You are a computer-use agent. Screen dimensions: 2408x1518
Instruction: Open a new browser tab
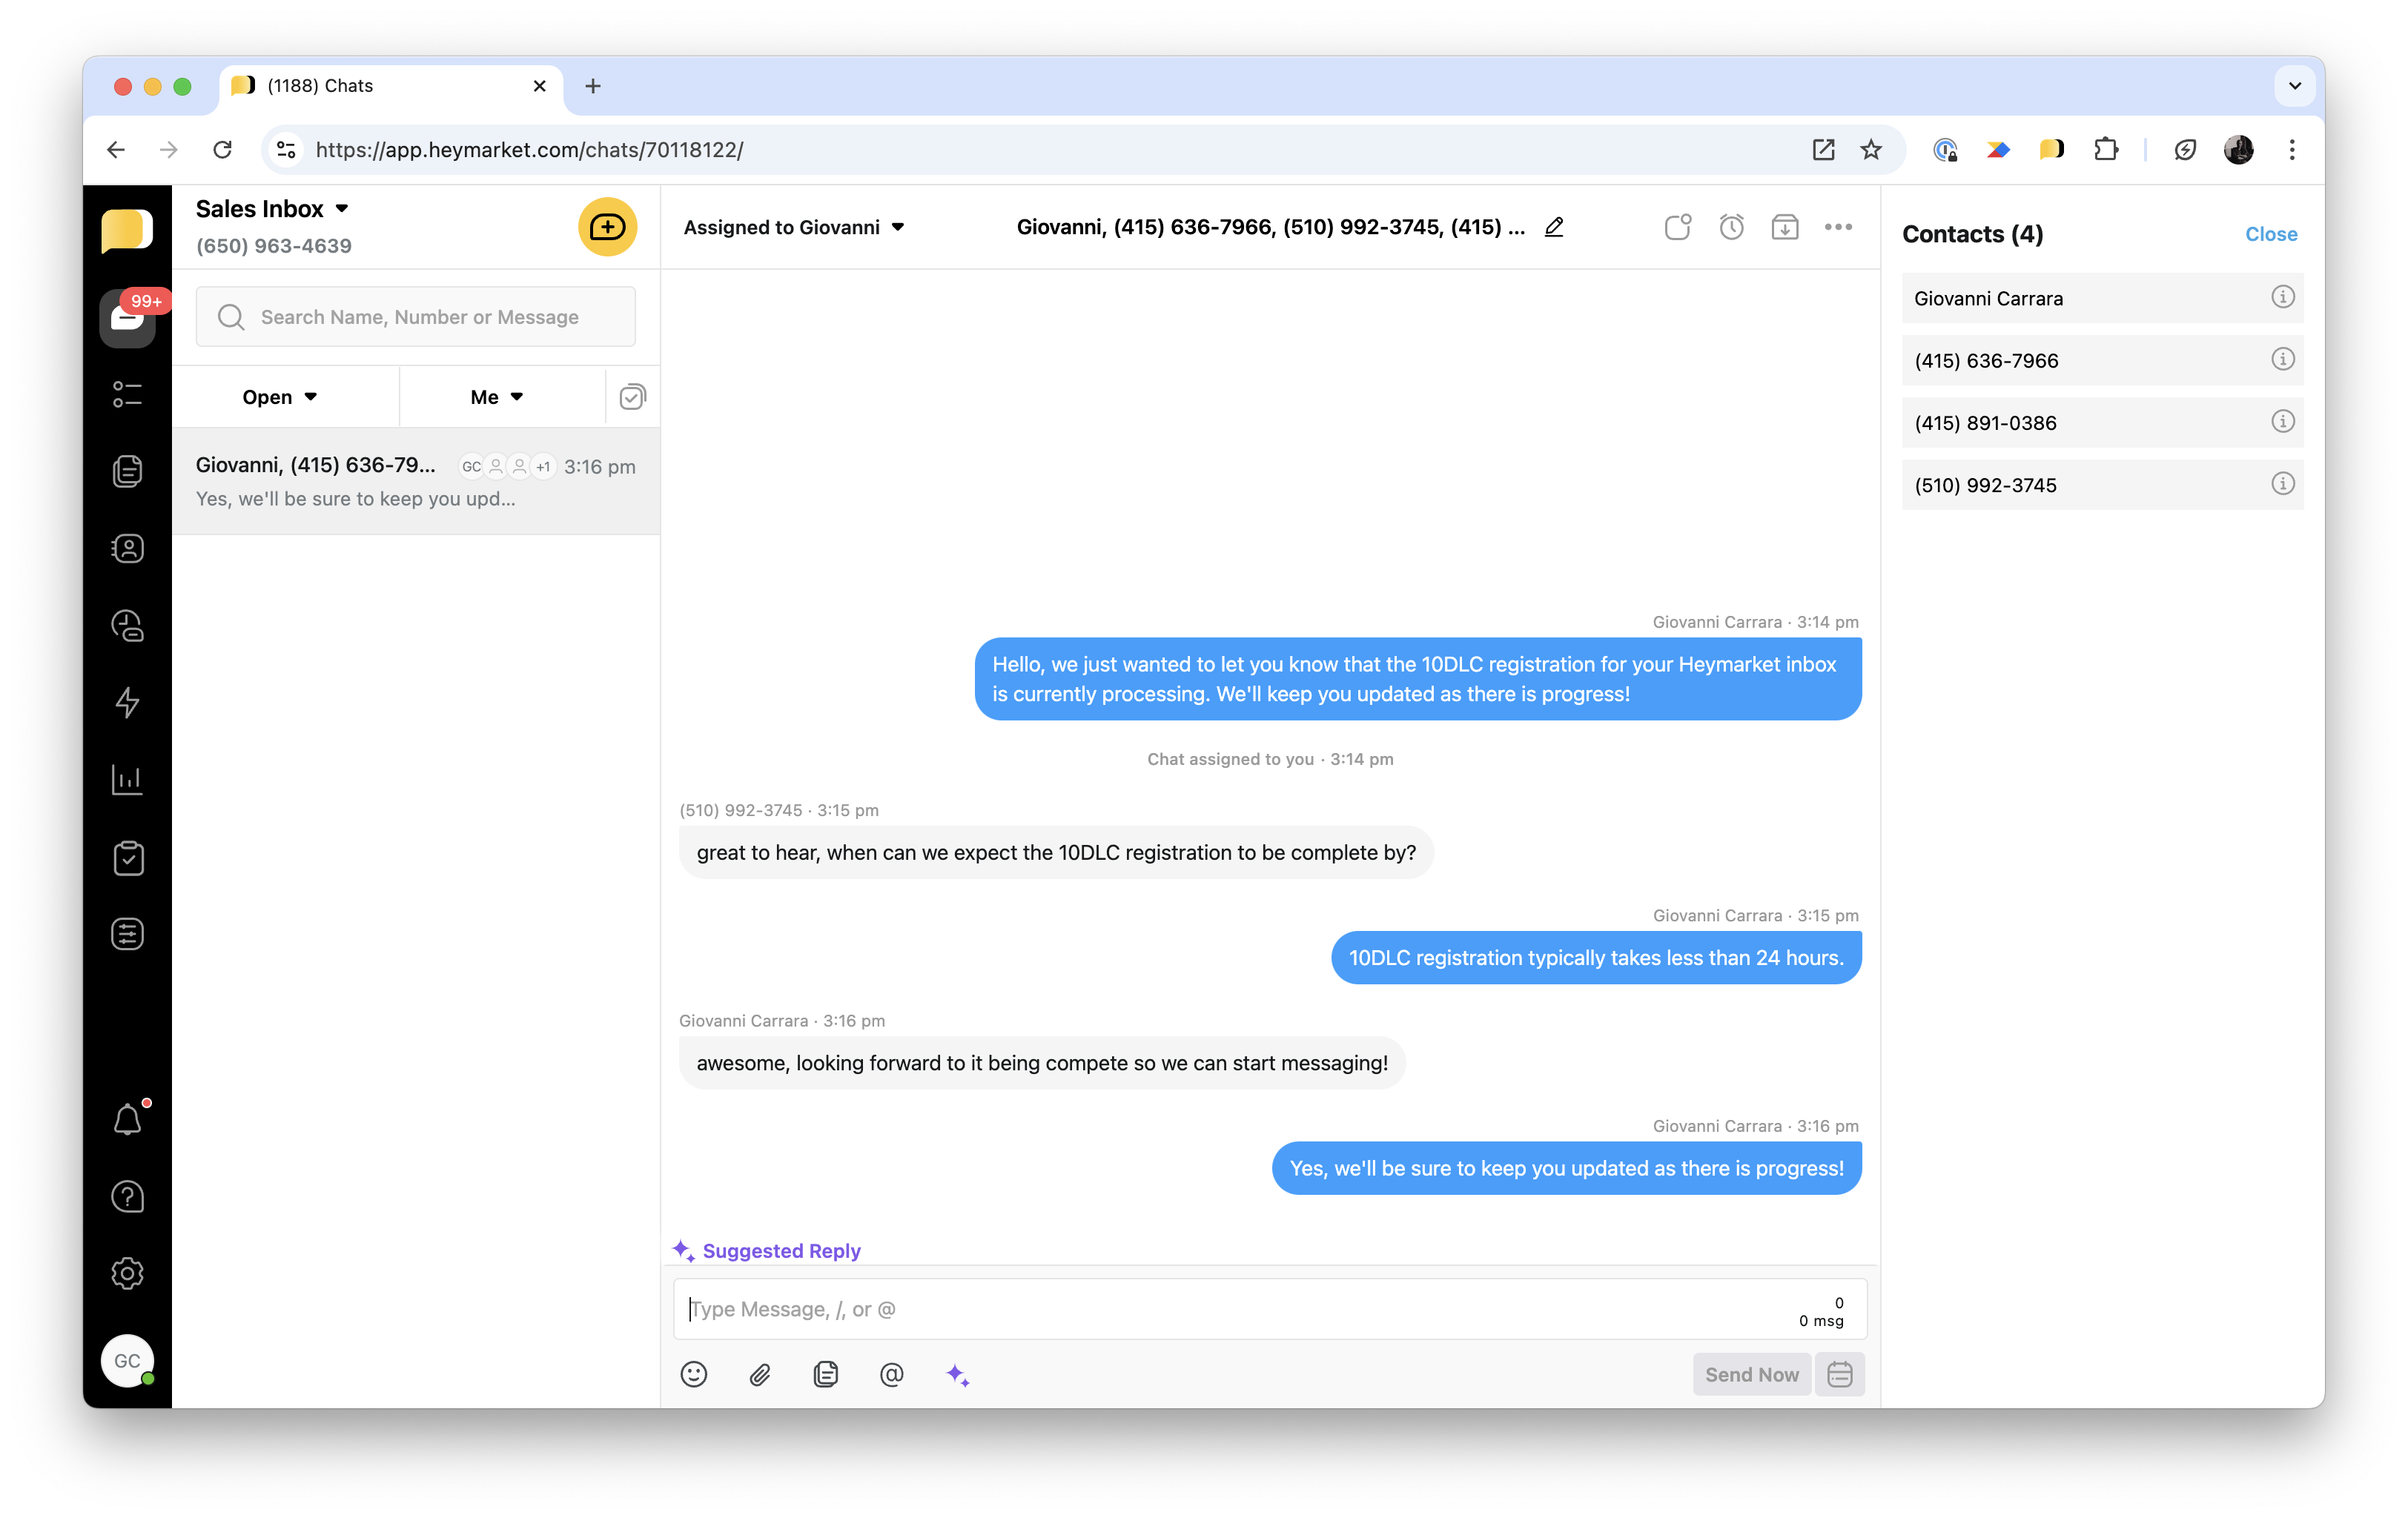(x=593, y=86)
